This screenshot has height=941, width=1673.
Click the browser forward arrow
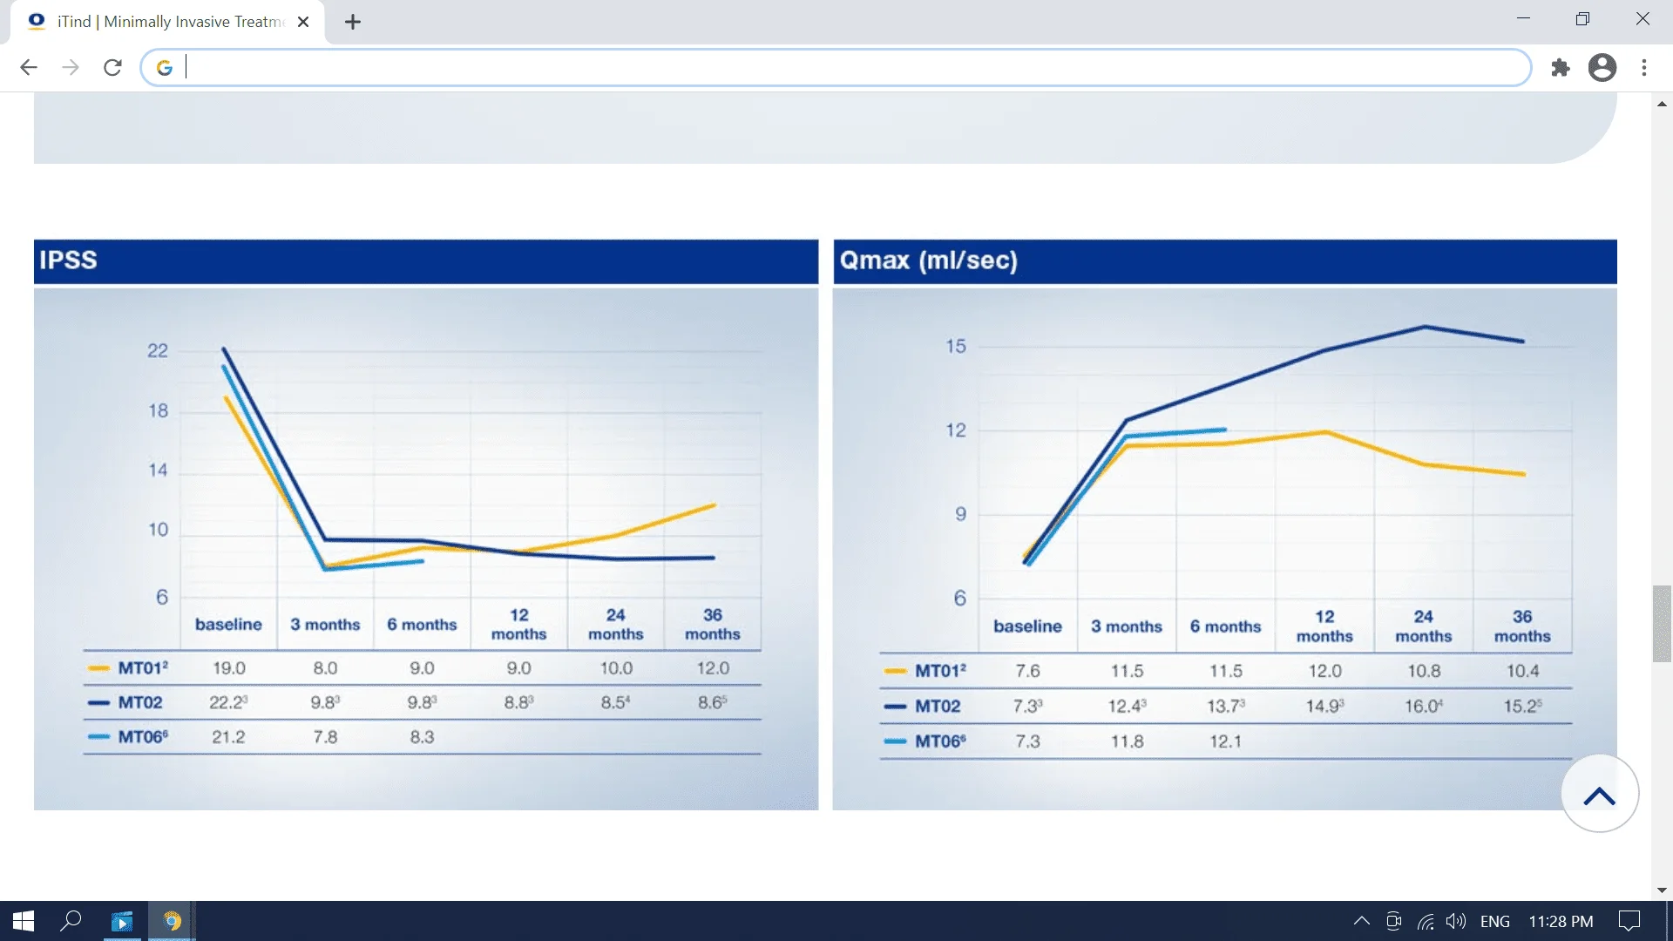71,68
